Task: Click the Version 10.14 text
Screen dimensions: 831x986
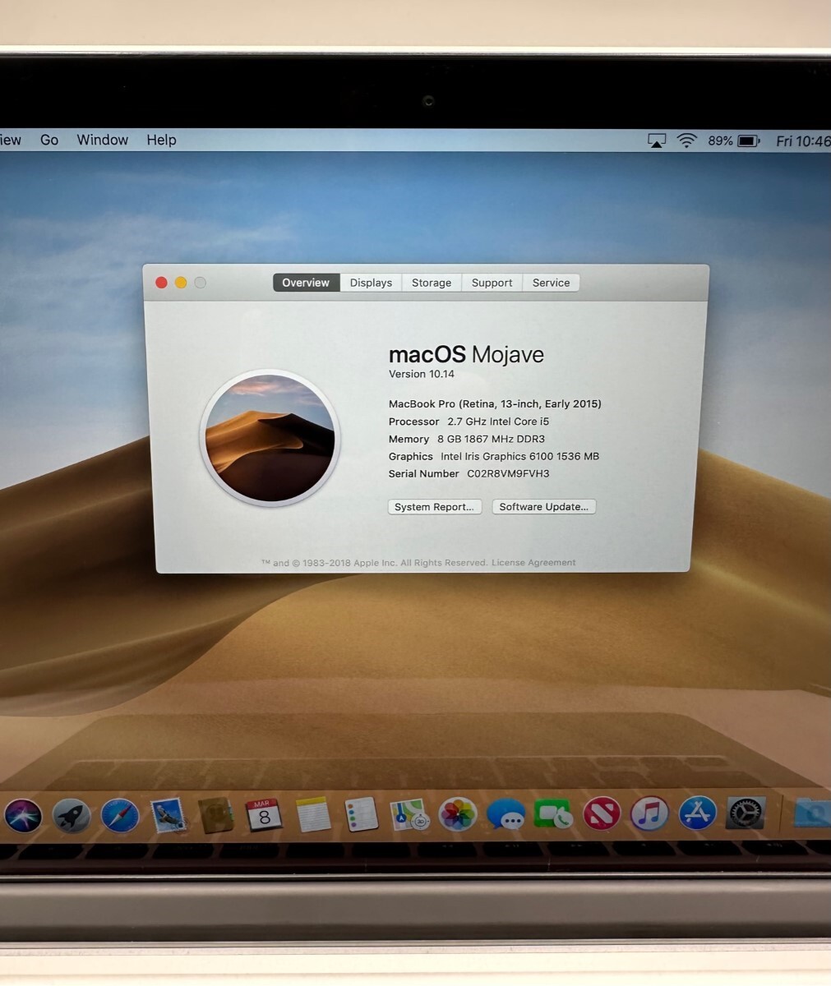Action: (422, 374)
